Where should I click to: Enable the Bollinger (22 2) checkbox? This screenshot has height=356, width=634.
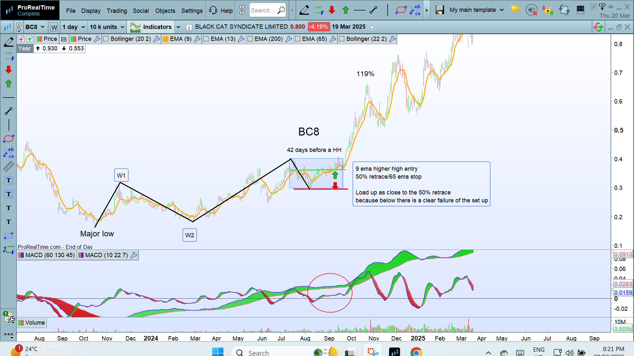coord(342,39)
